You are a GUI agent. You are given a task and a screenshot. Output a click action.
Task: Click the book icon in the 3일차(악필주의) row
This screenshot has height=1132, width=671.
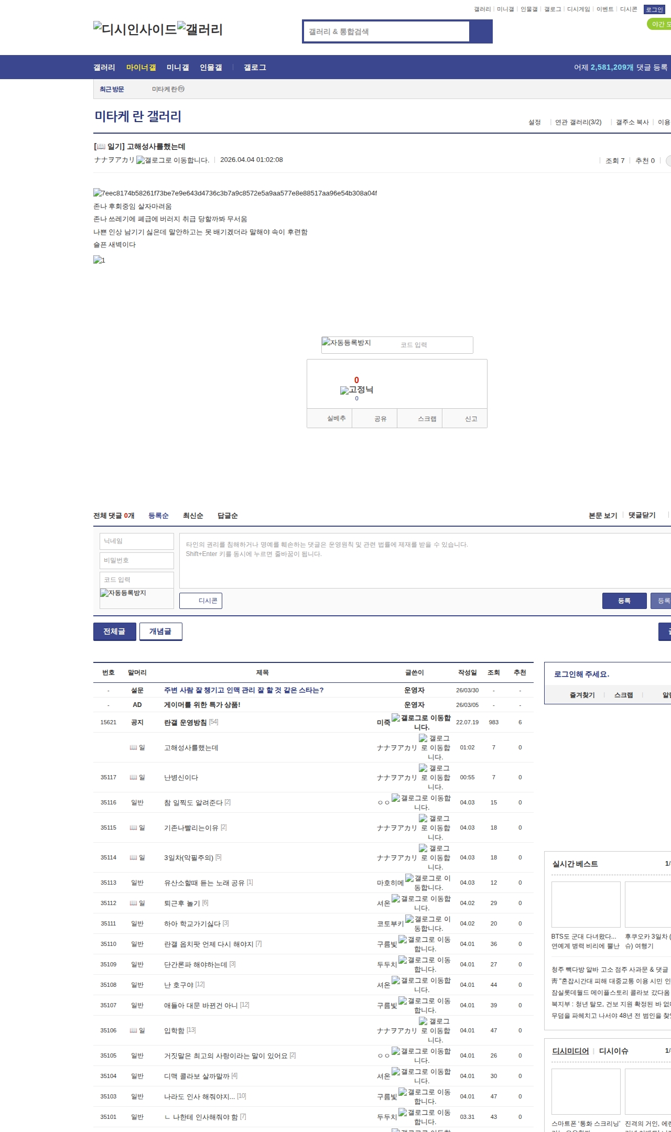click(133, 857)
